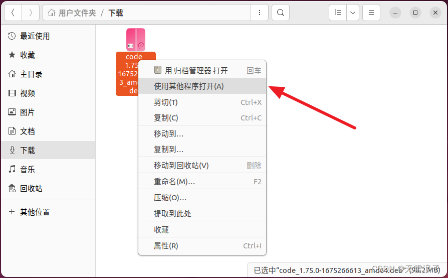448x278 pixels.
Task: Open Music (音乐) folder in sidebar
Action: coord(28,170)
